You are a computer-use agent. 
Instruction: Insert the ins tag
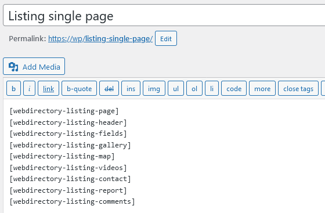click(131, 88)
